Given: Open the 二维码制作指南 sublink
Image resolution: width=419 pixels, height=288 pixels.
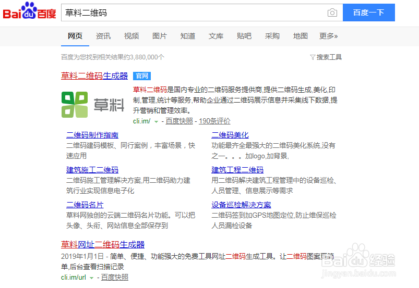Looking at the screenshot, I should 92,135.
